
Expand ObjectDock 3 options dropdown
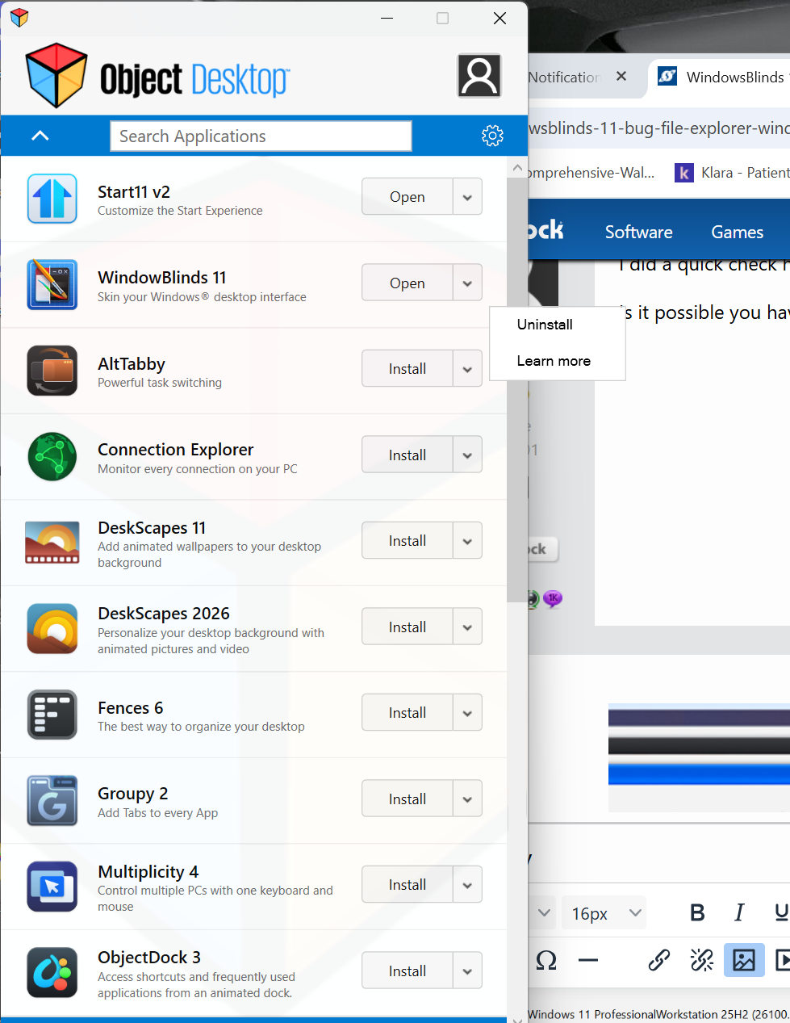[x=467, y=971]
